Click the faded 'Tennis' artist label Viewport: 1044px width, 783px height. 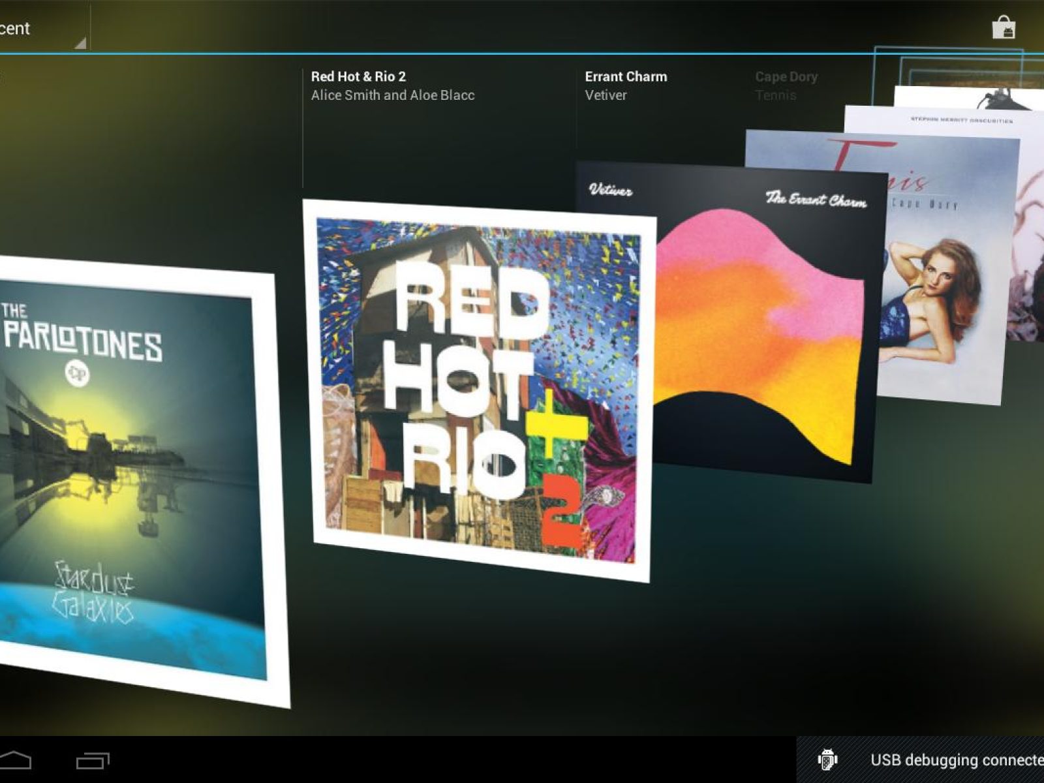pyautogui.click(x=776, y=95)
